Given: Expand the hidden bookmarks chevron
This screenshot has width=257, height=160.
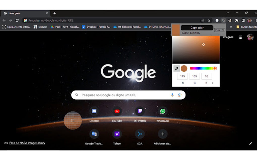Looking at the screenshot, I should pyautogui.click(x=231, y=27).
